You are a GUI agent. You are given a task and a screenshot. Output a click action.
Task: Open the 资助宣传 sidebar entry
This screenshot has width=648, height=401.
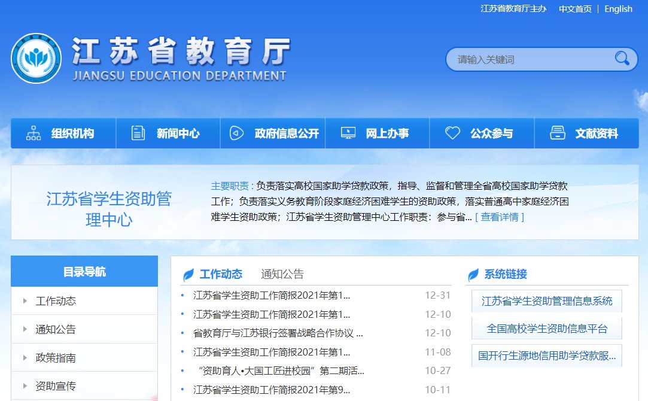pos(56,386)
